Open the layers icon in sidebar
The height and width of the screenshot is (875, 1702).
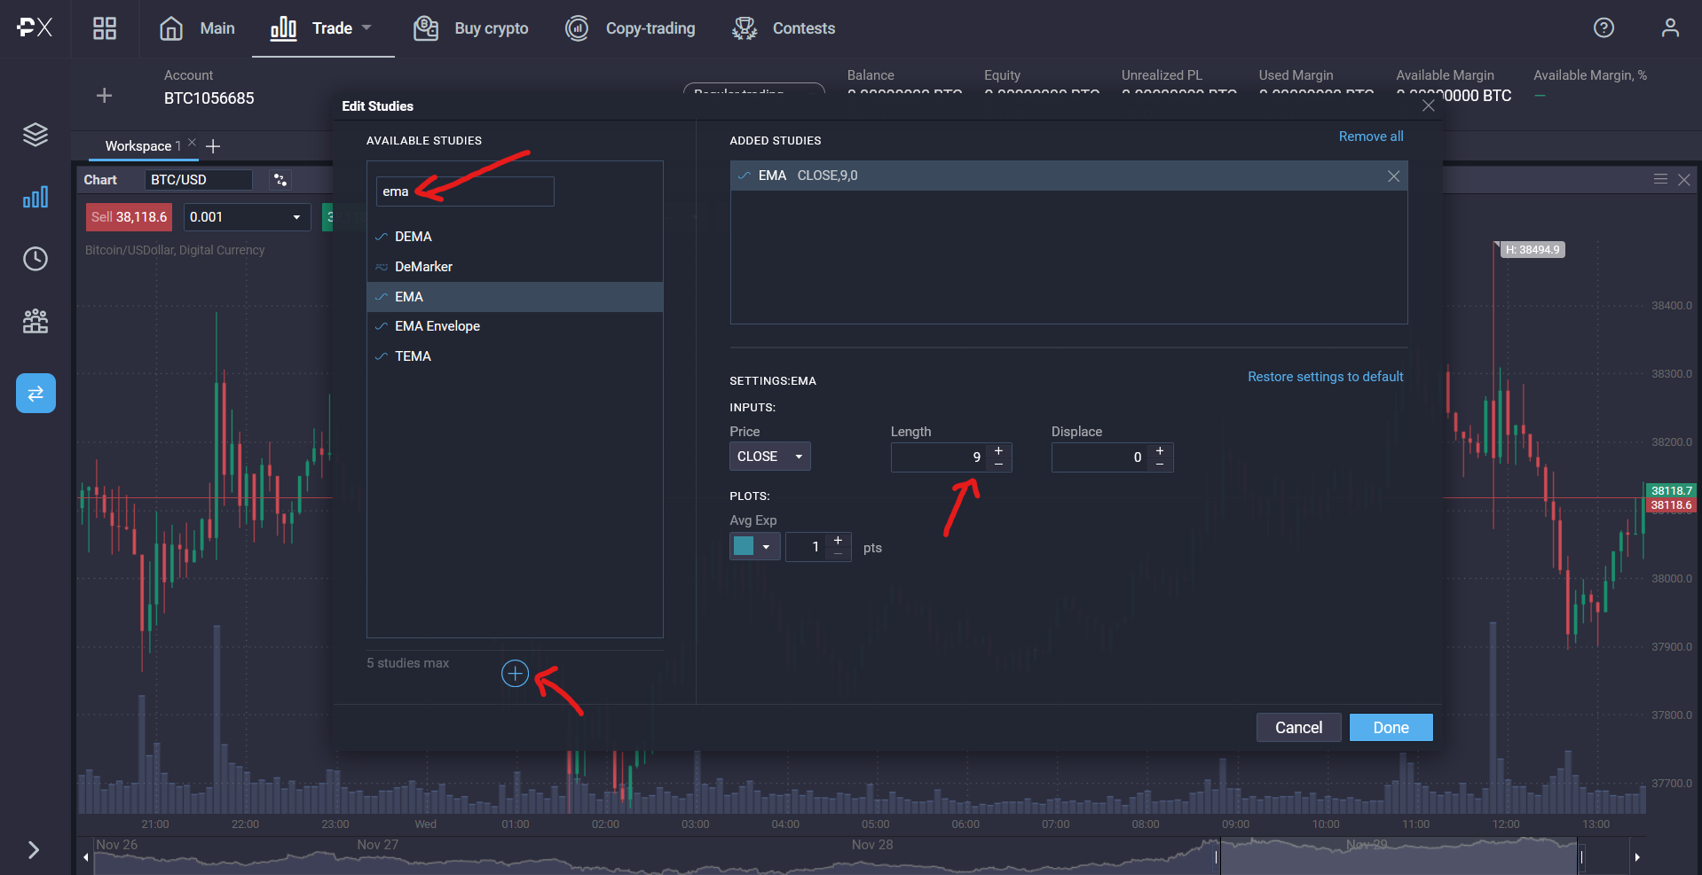click(35, 135)
